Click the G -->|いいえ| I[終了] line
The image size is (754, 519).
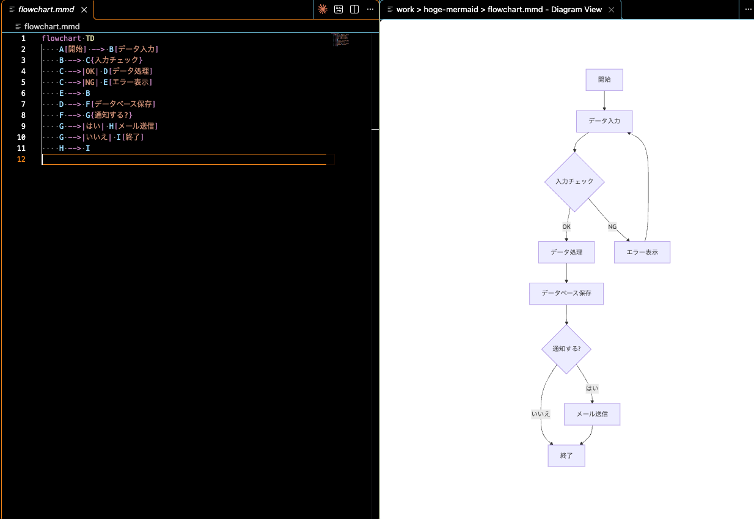point(101,137)
